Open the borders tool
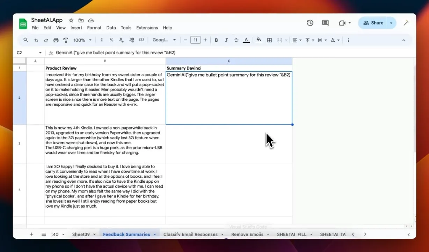Screen dimensions: 429x252 pyautogui.click(x=269, y=40)
